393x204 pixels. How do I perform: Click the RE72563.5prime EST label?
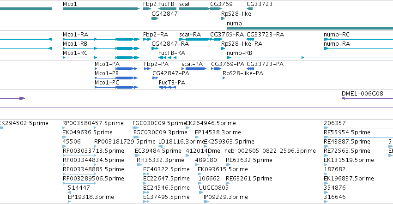347,150
